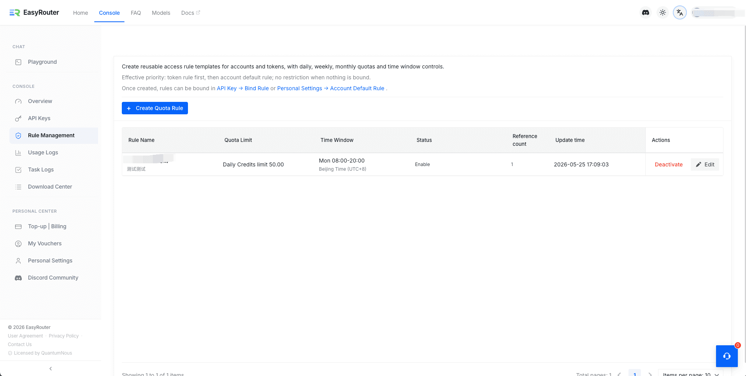
Task: Click the Rule Management shield icon
Action: (18, 135)
